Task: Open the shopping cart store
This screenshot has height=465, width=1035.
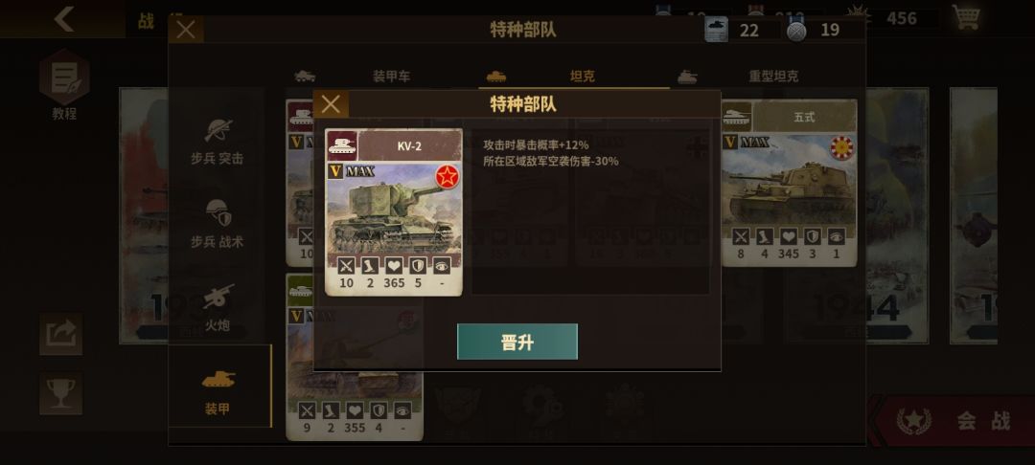Action: [966, 17]
